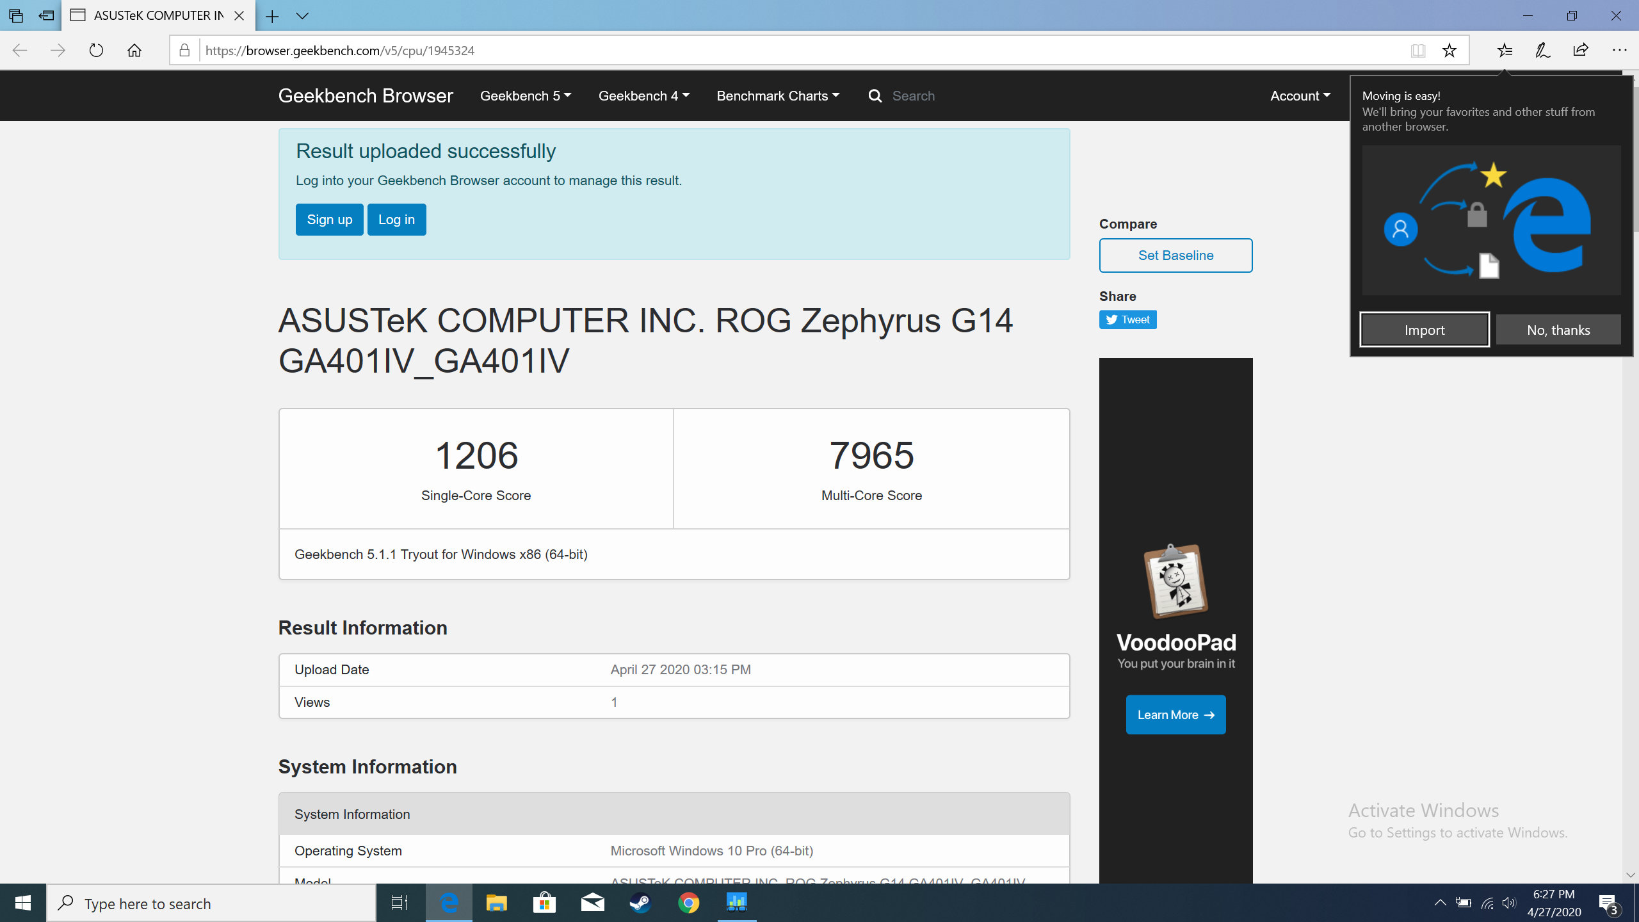Image resolution: width=1639 pixels, height=922 pixels.
Task: Open the favorites hub icon
Action: tap(1505, 51)
